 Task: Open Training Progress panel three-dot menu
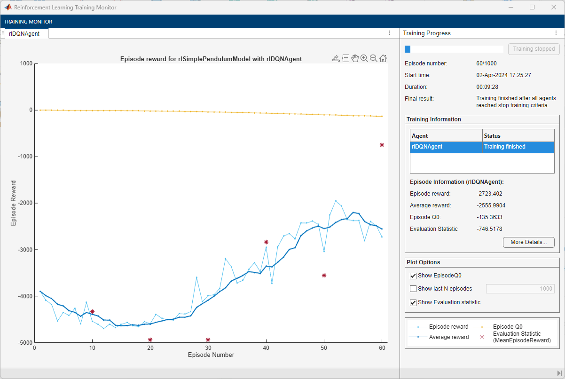[x=556, y=33]
